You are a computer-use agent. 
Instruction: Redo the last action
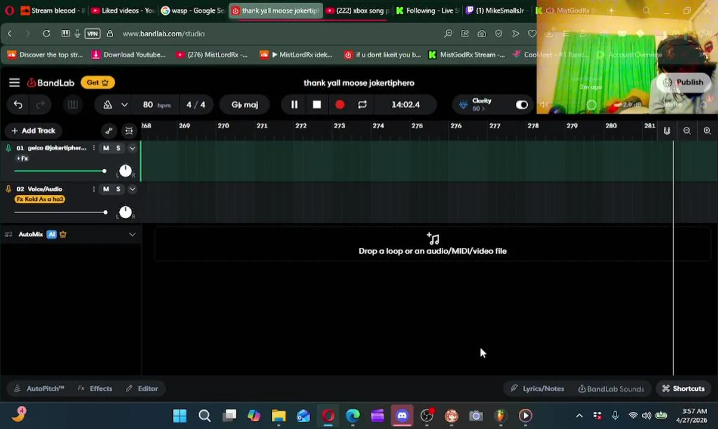pyautogui.click(x=40, y=105)
